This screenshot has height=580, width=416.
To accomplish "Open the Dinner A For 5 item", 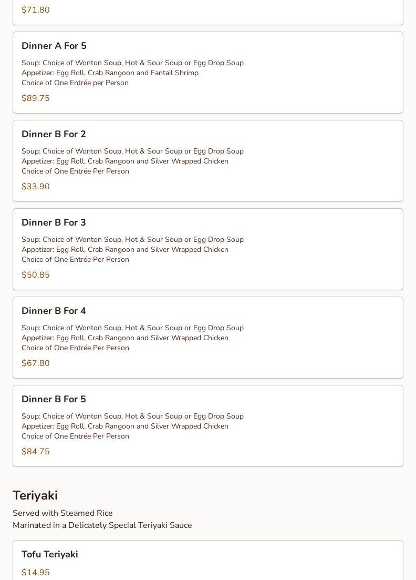I will click(54, 46).
